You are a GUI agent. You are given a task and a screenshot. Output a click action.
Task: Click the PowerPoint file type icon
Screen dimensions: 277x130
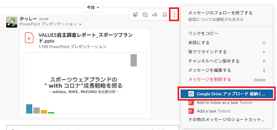pyautogui.click(x=29, y=38)
